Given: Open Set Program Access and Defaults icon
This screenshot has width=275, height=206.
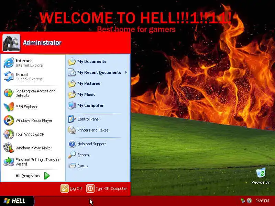Looking at the screenshot, I should pos(8,93).
